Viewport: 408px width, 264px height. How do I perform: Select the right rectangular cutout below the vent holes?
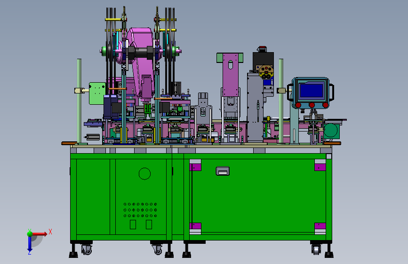(149, 225)
